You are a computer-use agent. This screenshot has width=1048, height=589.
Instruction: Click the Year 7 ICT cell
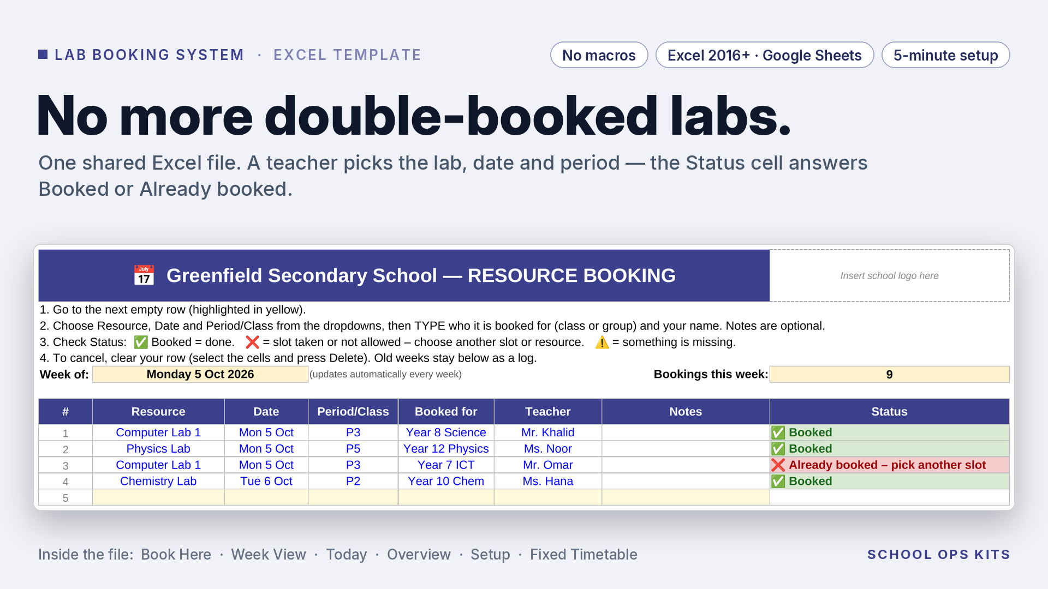coord(446,465)
